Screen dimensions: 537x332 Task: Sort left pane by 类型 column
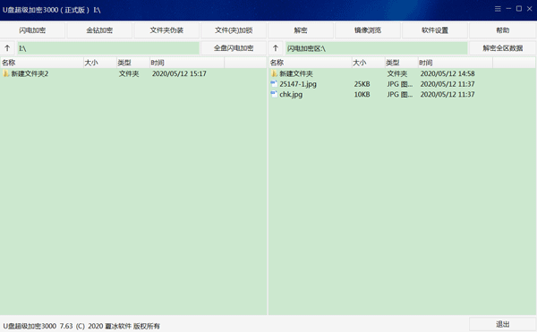132,63
